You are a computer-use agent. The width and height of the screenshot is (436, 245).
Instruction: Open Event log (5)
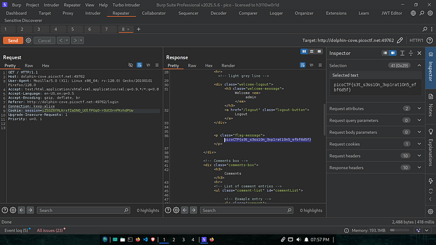click(16, 230)
